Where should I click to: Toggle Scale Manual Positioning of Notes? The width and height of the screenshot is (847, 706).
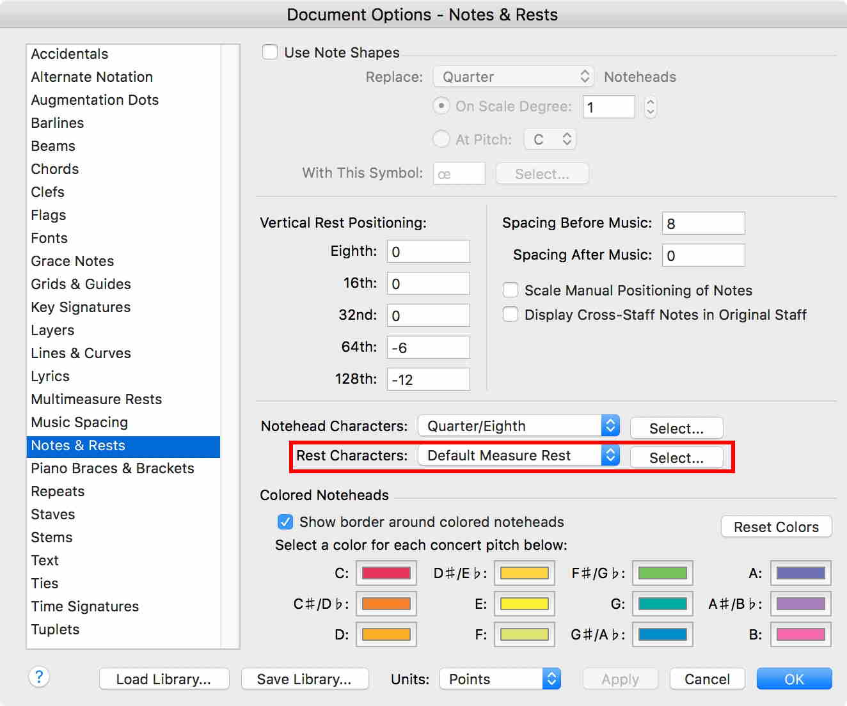[511, 290]
